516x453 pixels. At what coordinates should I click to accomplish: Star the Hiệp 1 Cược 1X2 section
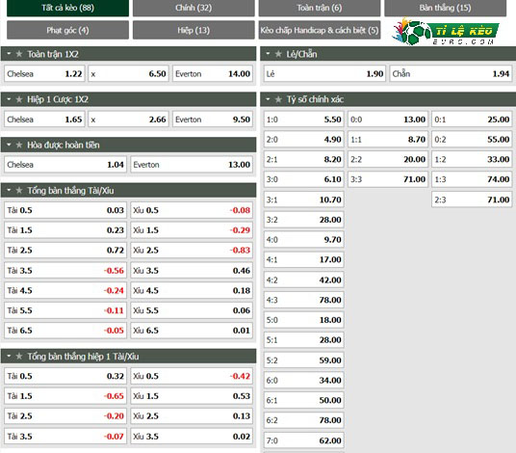pyautogui.click(x=19, y=99)
